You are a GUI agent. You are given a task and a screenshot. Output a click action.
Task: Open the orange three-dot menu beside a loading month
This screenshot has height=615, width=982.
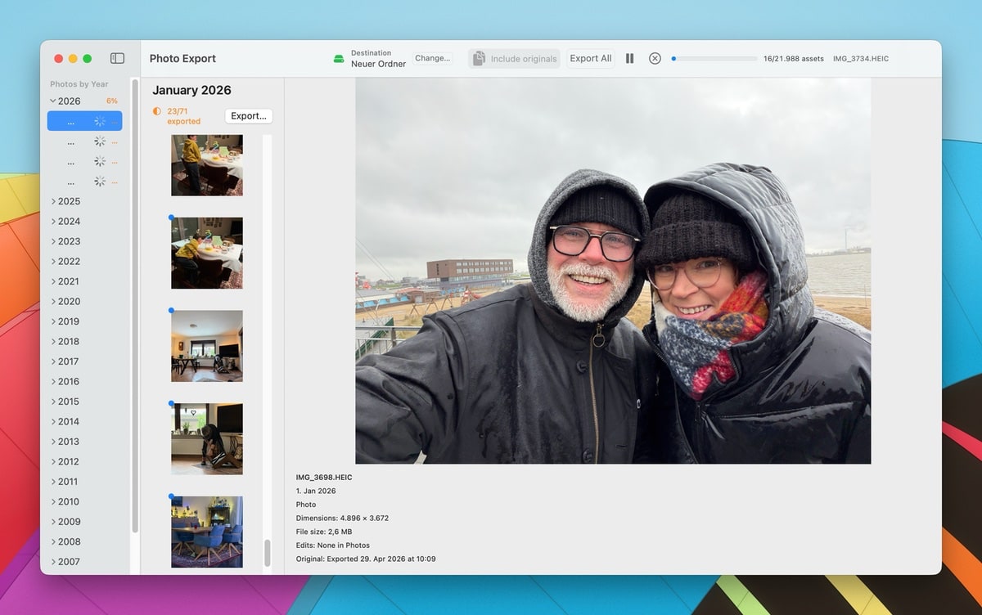(115, 141)
